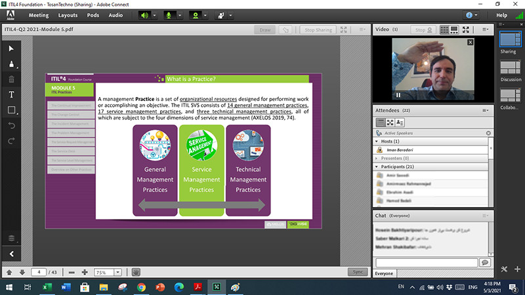Click the Delete trash tool
Image resolution: width=525 pixels, height=295 pixels.
point(11,79)
